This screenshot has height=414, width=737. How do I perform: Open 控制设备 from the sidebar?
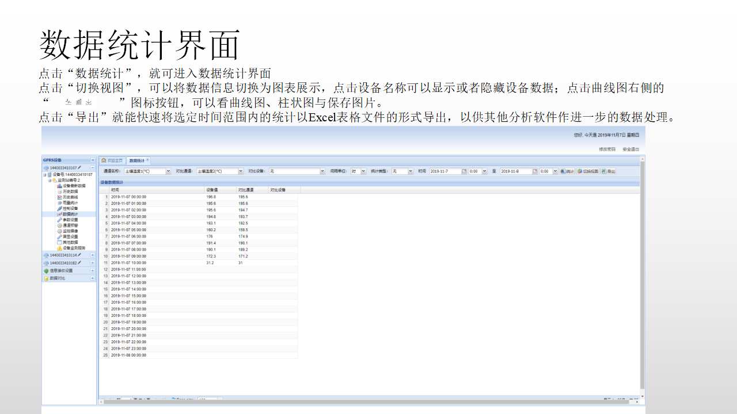[70, 208]
